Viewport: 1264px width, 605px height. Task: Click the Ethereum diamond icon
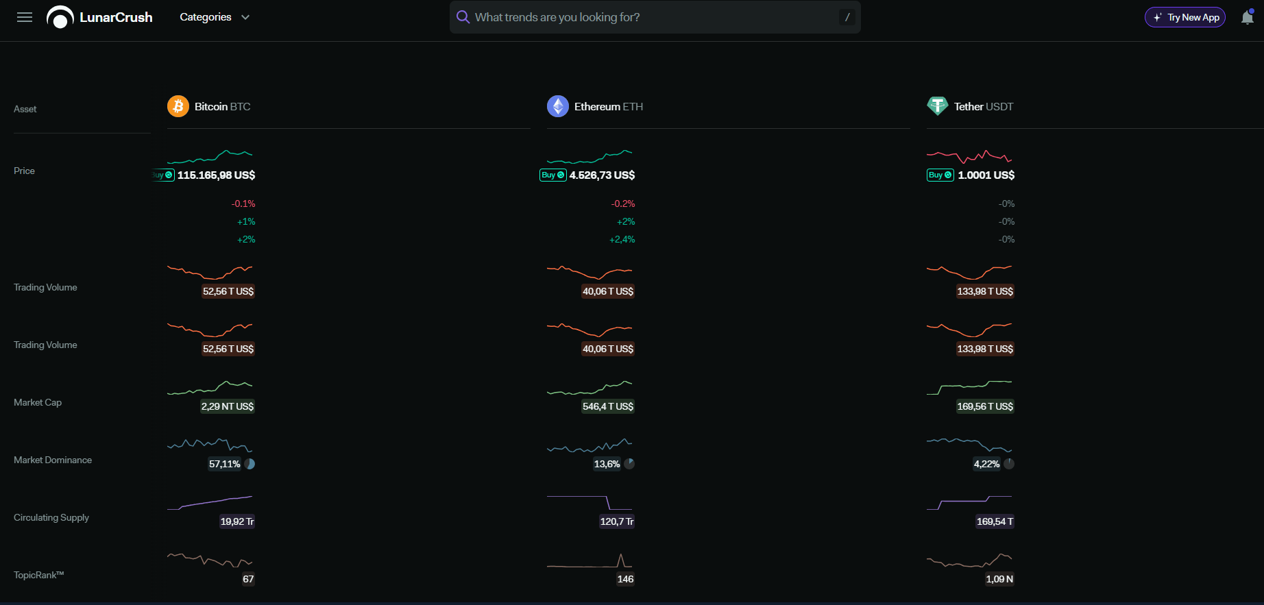558,106
